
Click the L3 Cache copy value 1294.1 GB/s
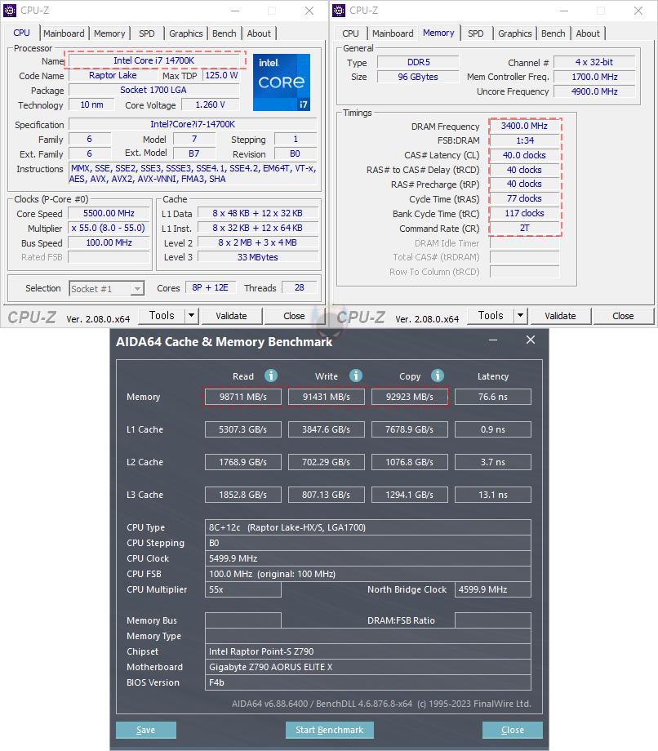pos(410,495)
